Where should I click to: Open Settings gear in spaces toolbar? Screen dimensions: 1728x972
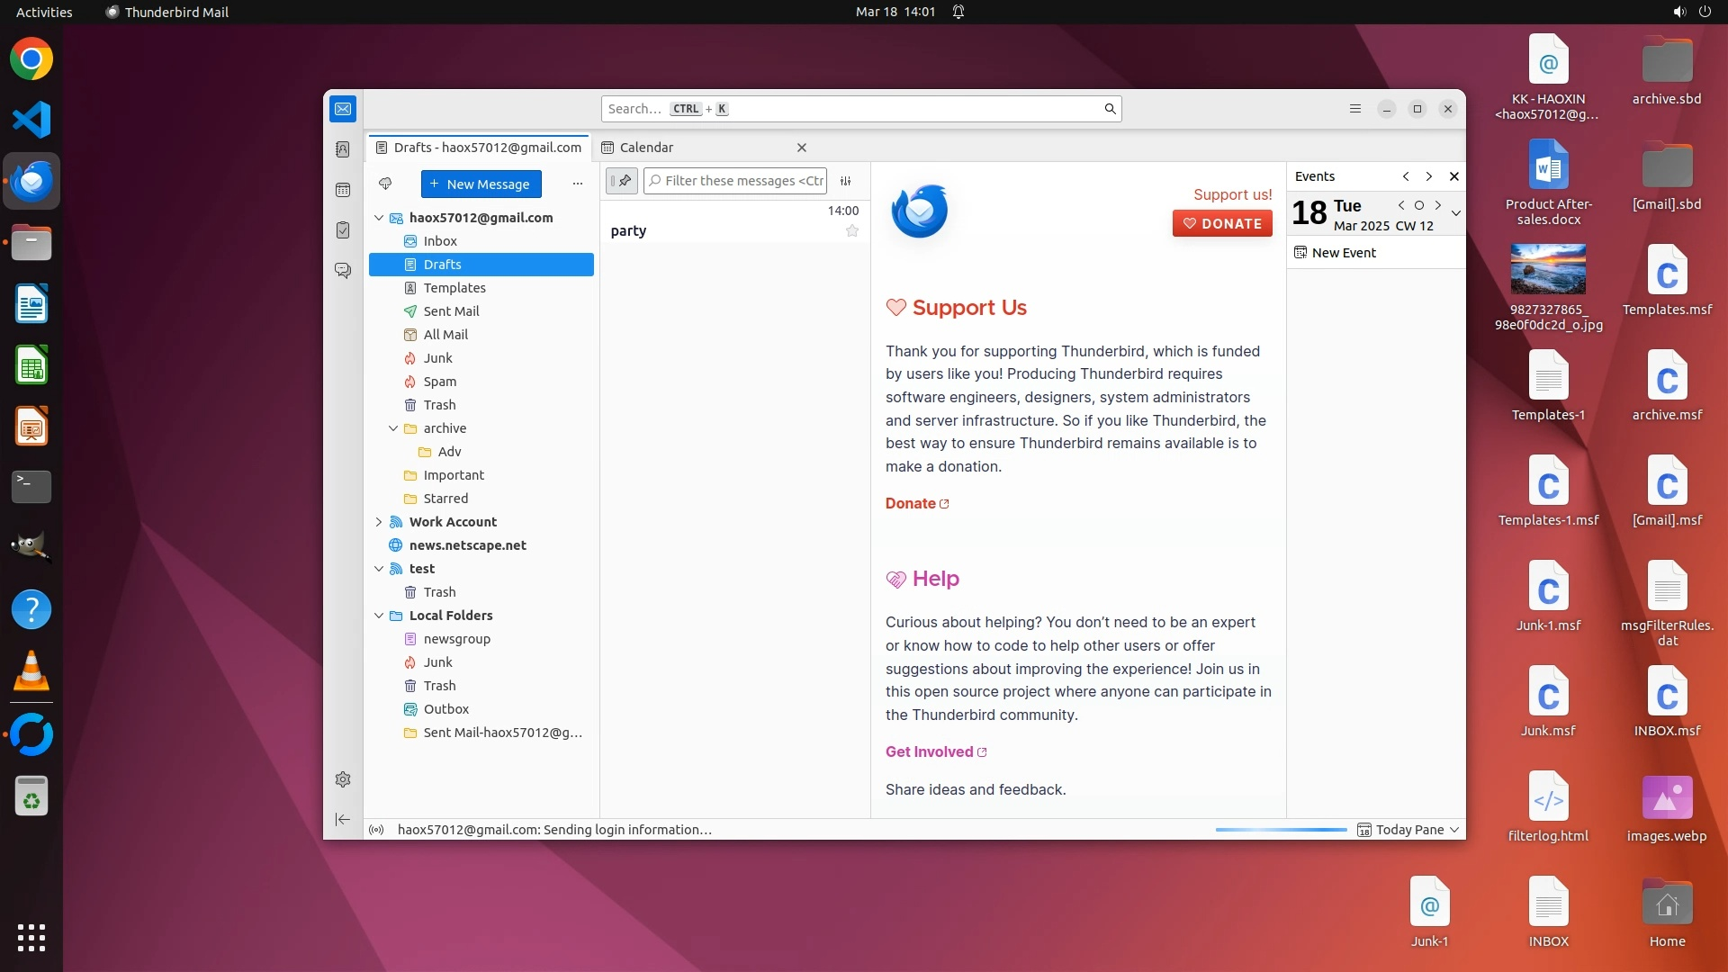coord(343,779)
